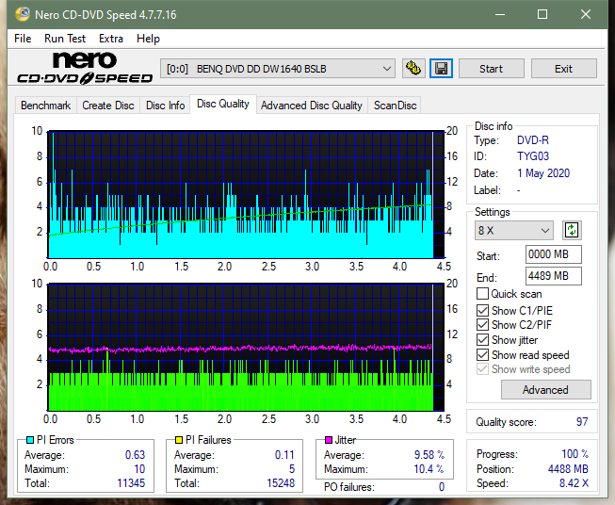This screenshot has height=505, width=615.
Task: Open the File menu
Action: click(x=23, y=39)
